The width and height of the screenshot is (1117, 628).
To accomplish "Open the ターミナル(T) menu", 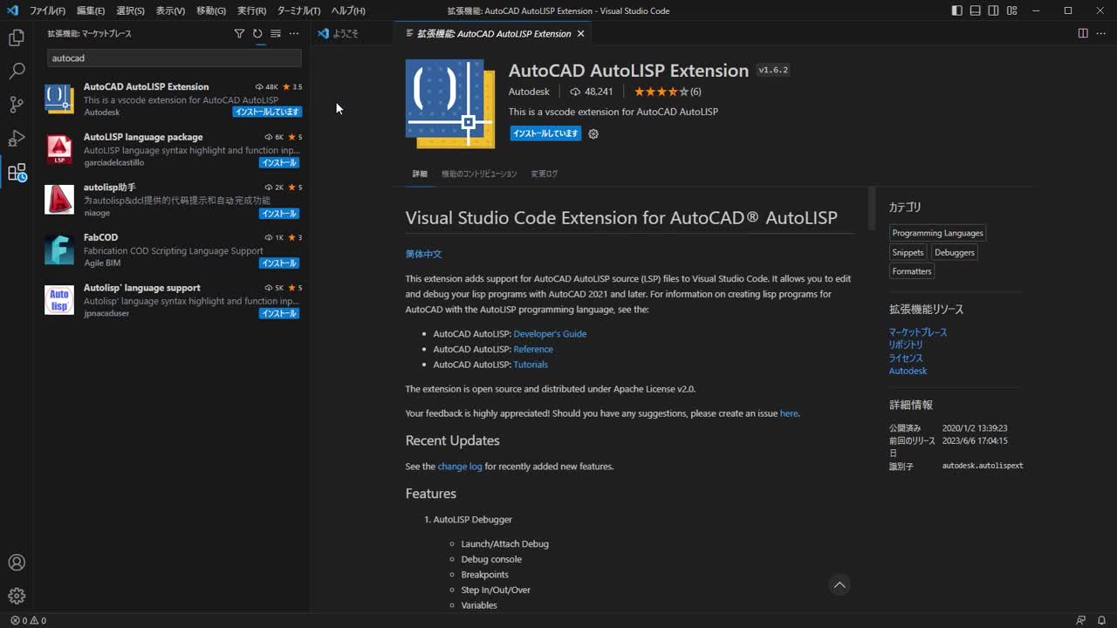I will pyautogui.click(x=298, y=10).
